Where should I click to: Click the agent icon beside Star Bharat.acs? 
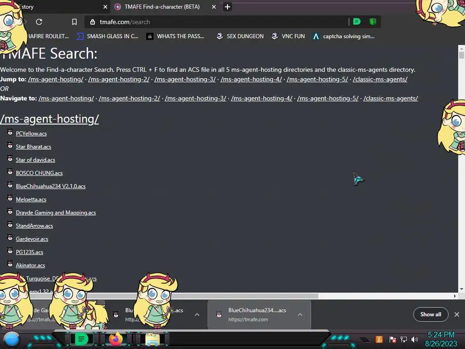tap(10, 145)
